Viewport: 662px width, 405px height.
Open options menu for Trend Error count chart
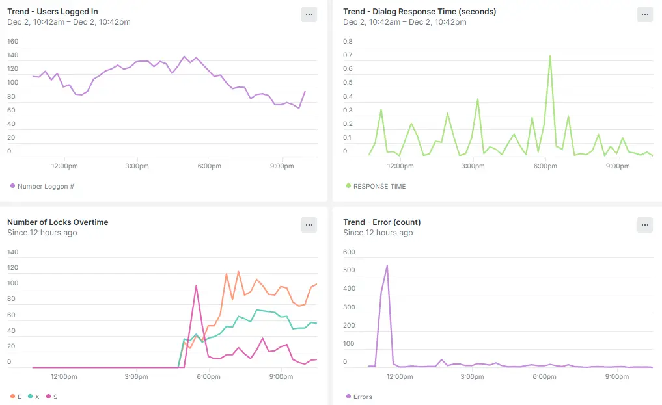pos(644,225)
